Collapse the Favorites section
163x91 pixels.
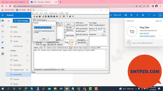pyautogui.click(x=8, y=27)
